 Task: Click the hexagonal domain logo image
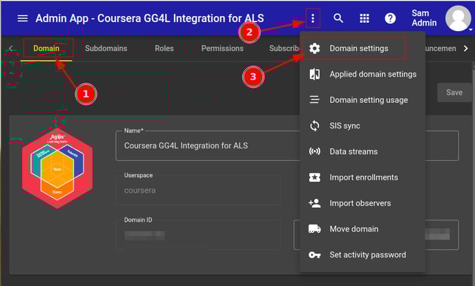(57, 169)
